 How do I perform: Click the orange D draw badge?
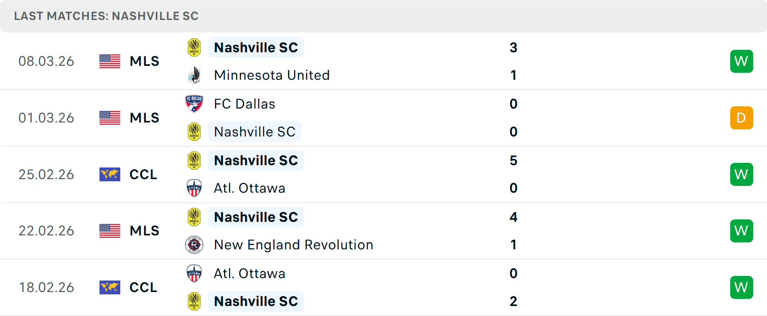741,118
